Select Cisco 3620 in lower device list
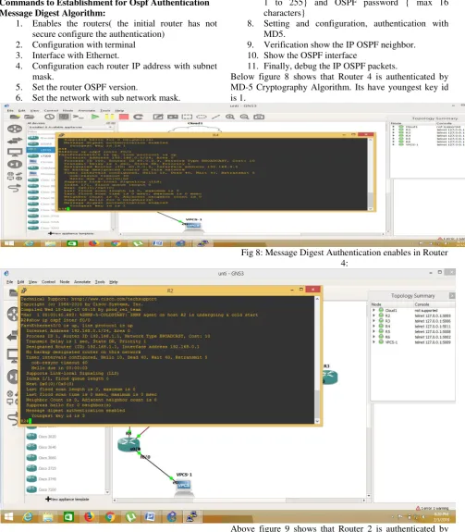 42,437
